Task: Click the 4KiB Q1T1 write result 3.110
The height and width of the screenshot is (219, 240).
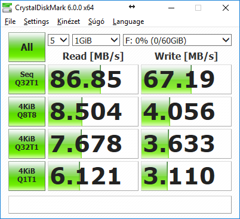Action: pos(186,176)
